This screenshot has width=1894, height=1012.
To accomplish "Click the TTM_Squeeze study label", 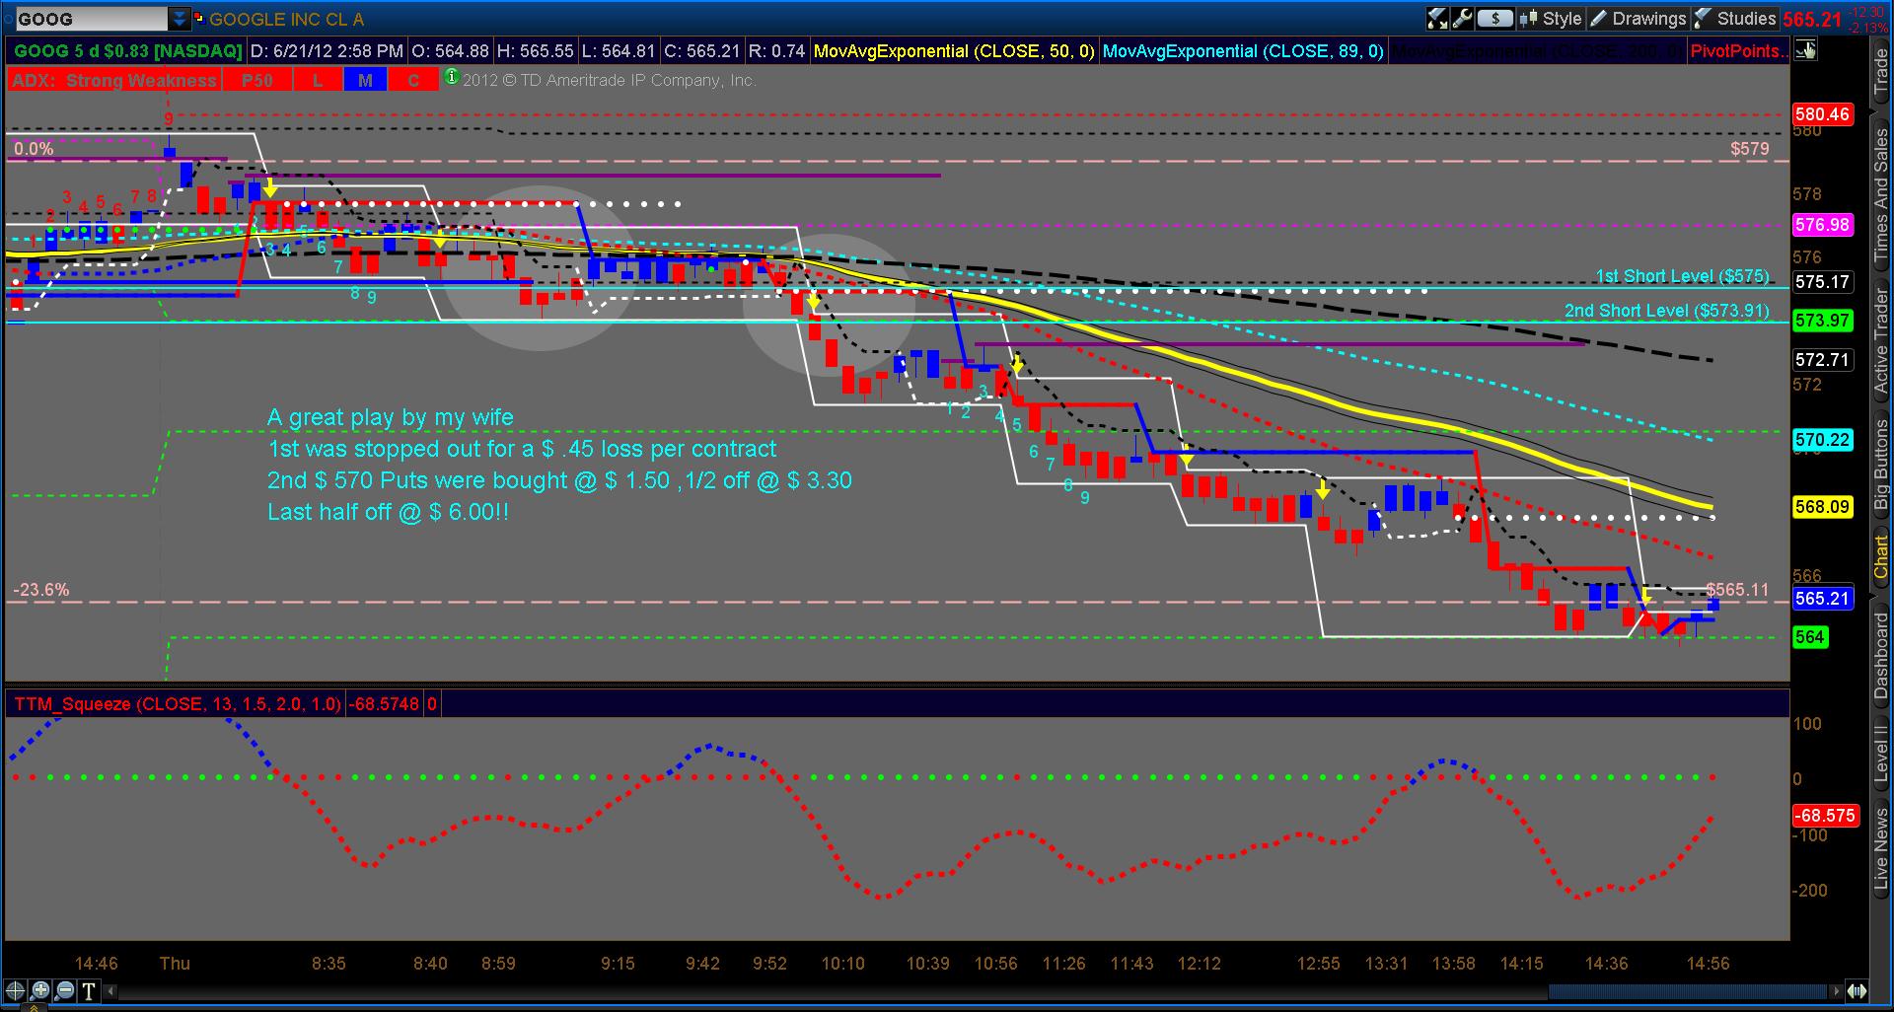I will (x=177, y=704).
